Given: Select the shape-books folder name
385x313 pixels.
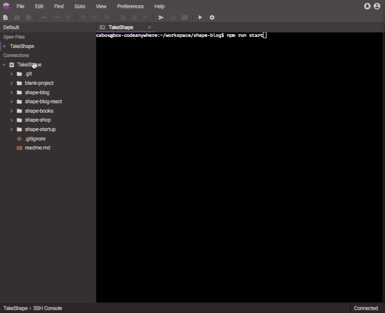Looking at the screenshot, I should [x=39, y=111].
